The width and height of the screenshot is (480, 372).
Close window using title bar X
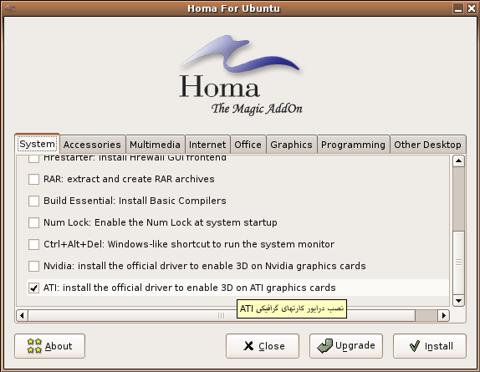tap(472, 8)
